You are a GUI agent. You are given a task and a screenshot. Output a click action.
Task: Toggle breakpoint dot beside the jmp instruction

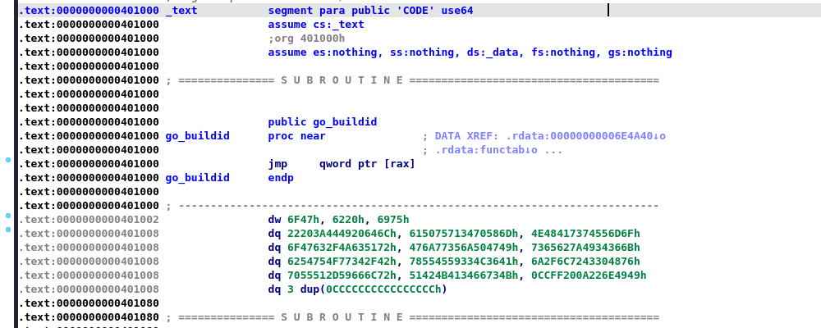coord(8,160)
